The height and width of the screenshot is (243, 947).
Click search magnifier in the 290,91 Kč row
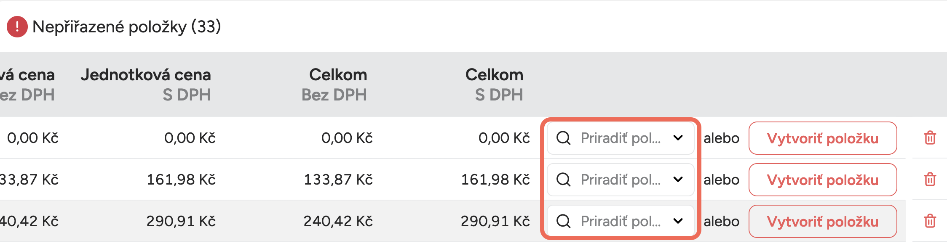(x=563, y=221)
